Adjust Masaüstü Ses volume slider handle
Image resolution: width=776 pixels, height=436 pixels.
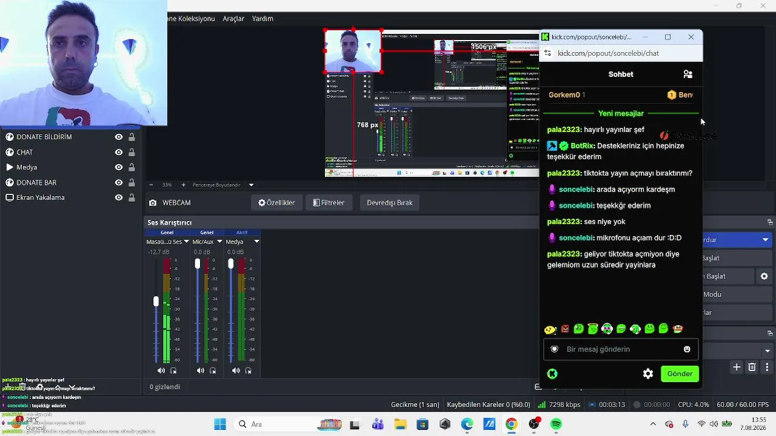click(x=156, y=301)
